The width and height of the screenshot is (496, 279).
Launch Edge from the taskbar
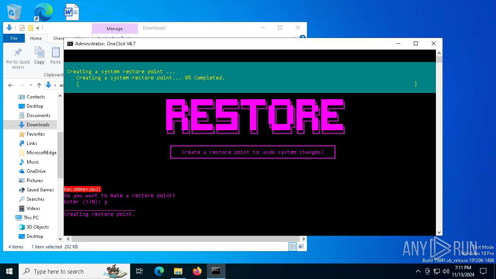(x=159, y=271)
